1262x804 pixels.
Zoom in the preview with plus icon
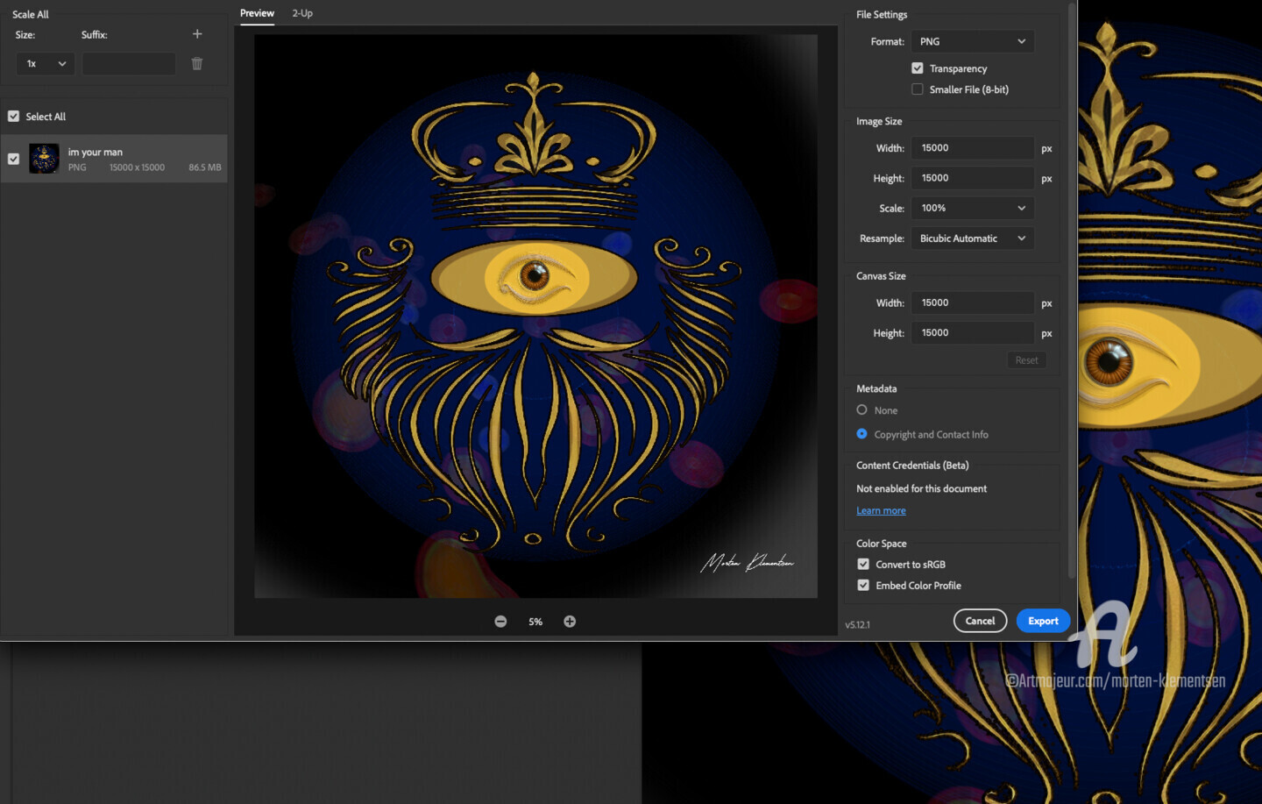[570, 621]
